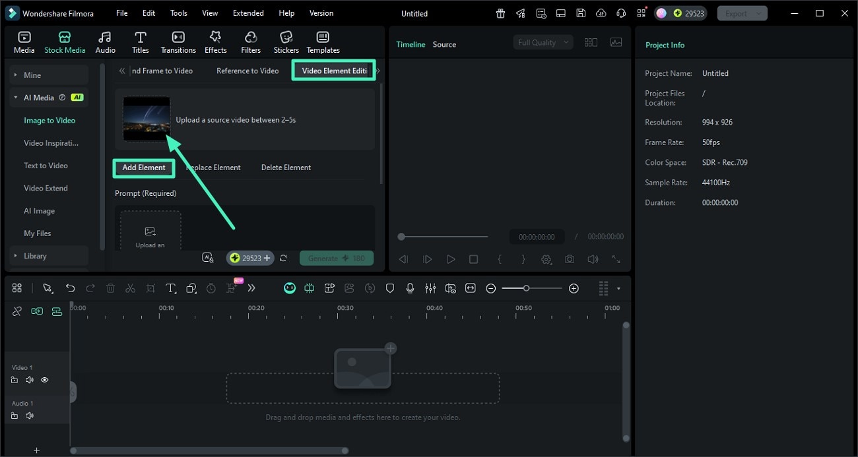Take a snapshot of the preview
Image resolution: width=858 pixels, height=457 pixels.
(x=569, y=259)
